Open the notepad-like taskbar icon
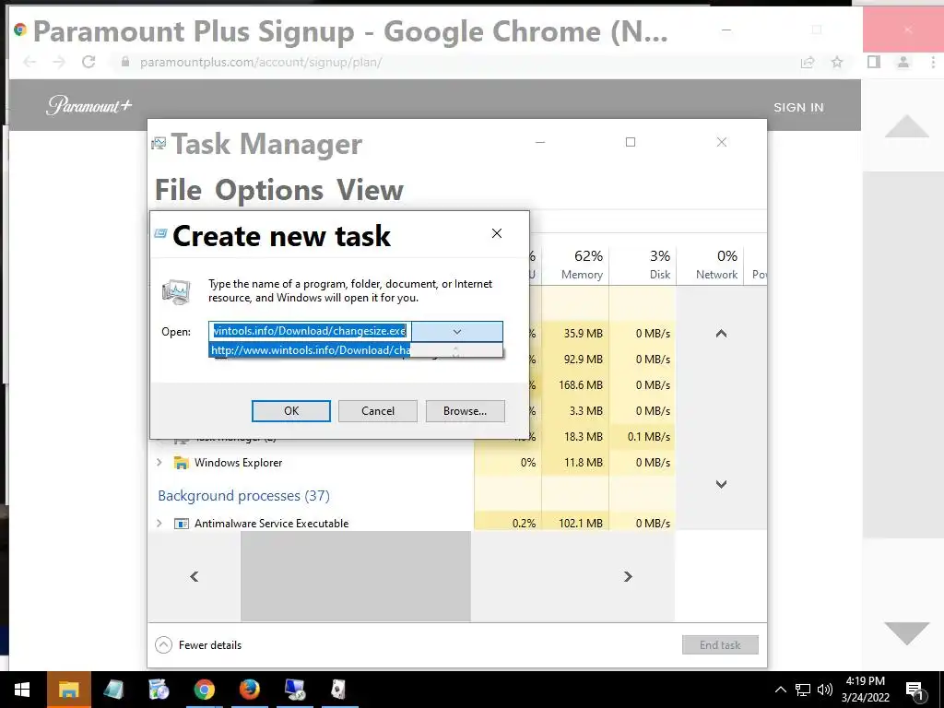The image size is (944, 708). [x=113, y=690]
